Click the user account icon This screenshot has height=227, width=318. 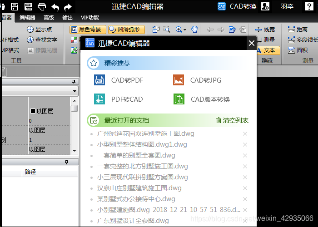point(265,6)
